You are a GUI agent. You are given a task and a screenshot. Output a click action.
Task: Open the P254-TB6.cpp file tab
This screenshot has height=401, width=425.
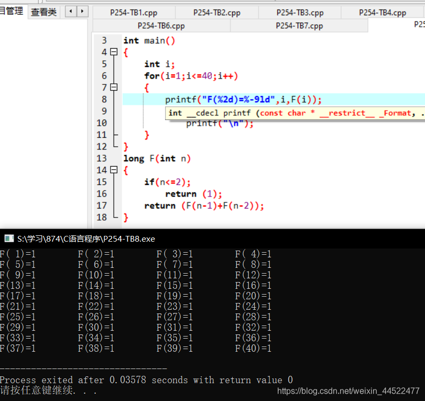point(161,26)
